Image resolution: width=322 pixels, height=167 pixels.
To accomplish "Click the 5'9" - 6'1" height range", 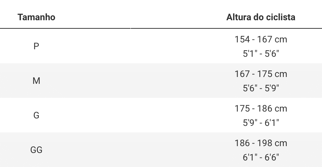I will pyautogui.click(x=261, y=123).
